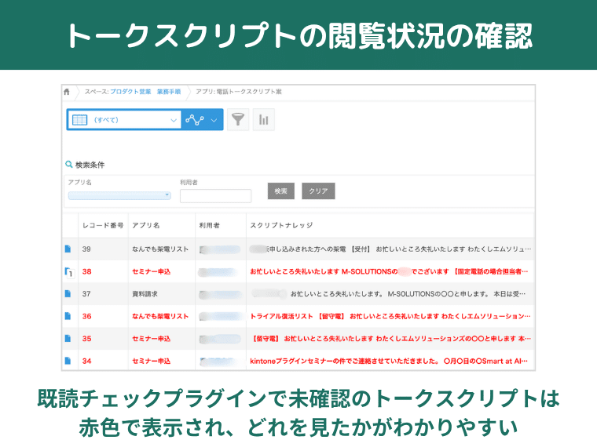597x447 pixels.
Task: Click the table list view icon
Action: [x=79, y=120]
